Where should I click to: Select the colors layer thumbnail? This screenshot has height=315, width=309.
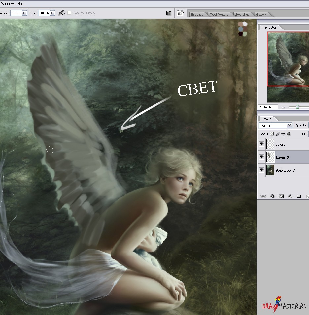tap(270, 144)
